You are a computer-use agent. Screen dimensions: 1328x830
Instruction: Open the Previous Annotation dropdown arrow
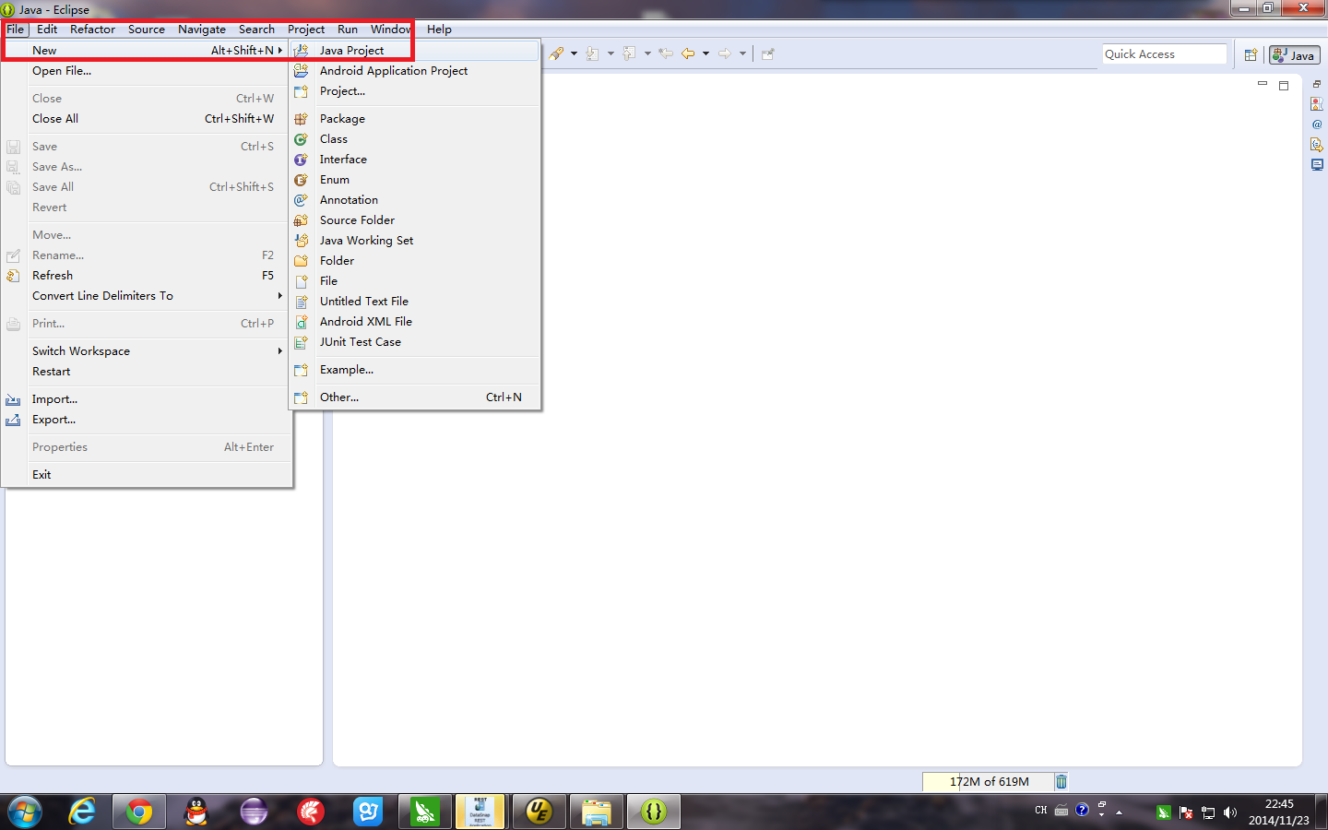[647, 53]
